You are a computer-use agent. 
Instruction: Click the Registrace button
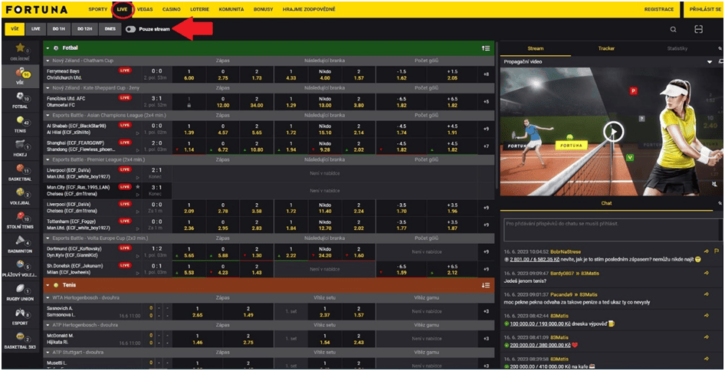658,9
